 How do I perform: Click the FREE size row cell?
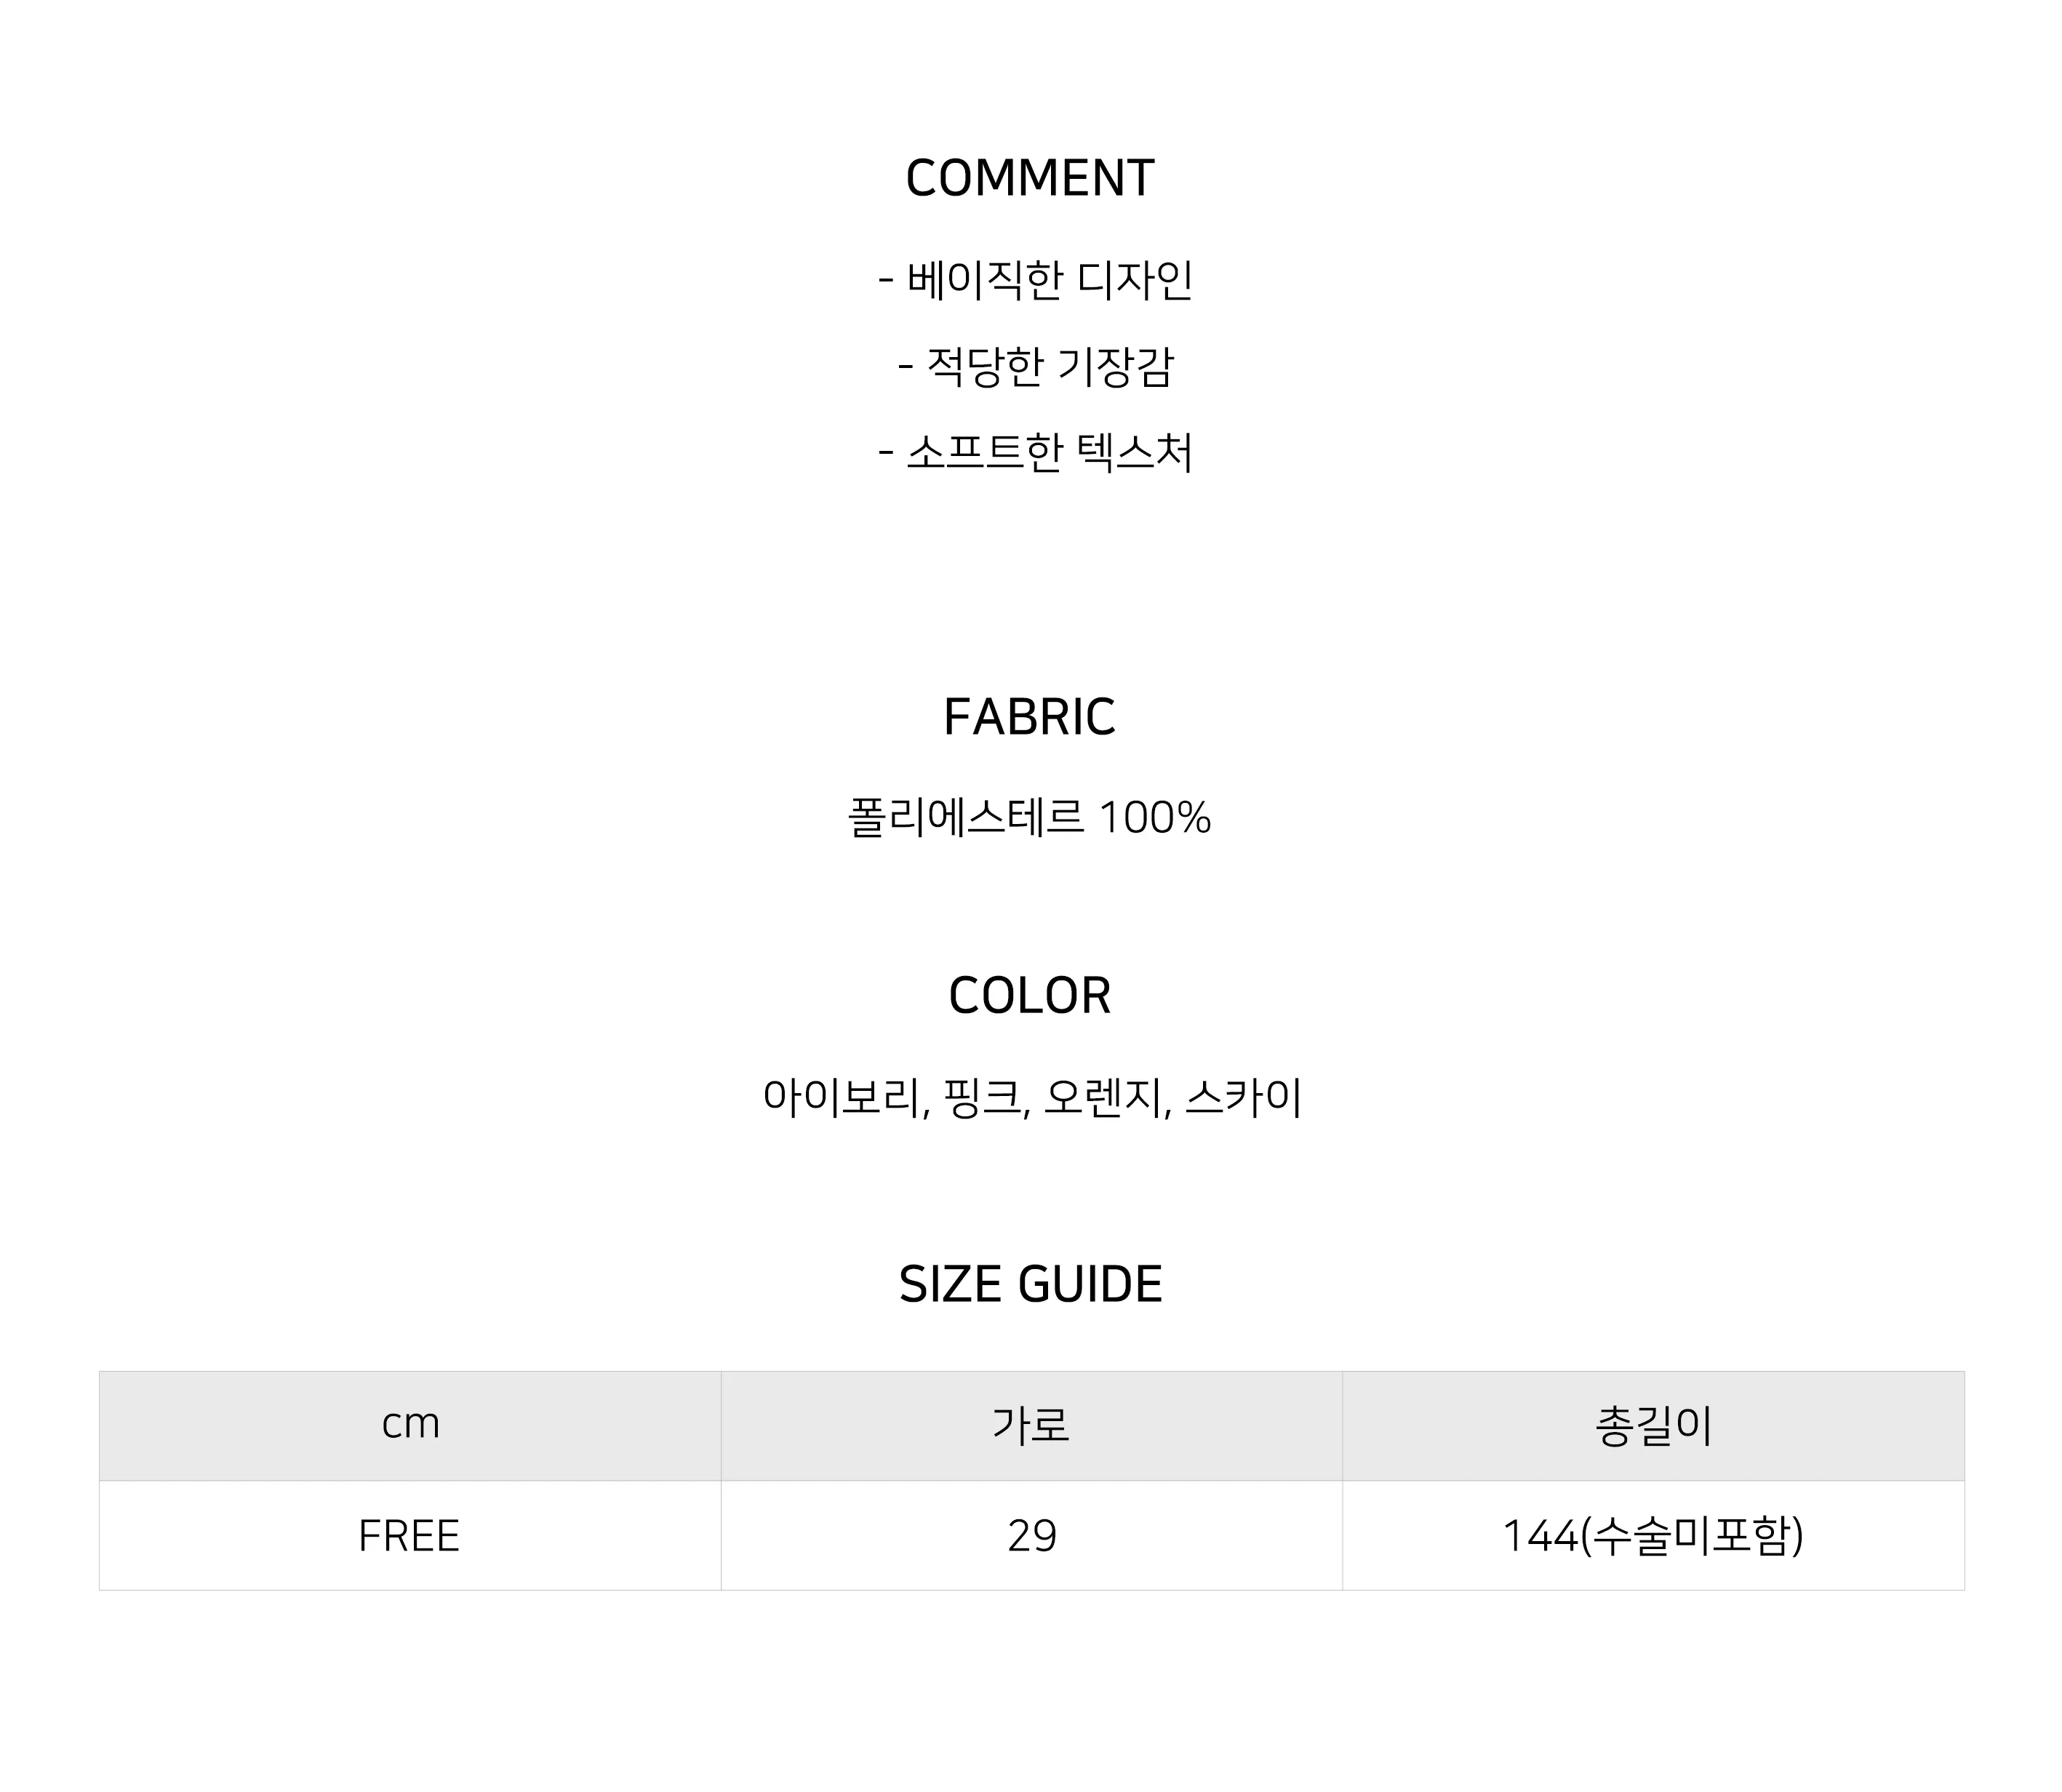click(410, 1535)
